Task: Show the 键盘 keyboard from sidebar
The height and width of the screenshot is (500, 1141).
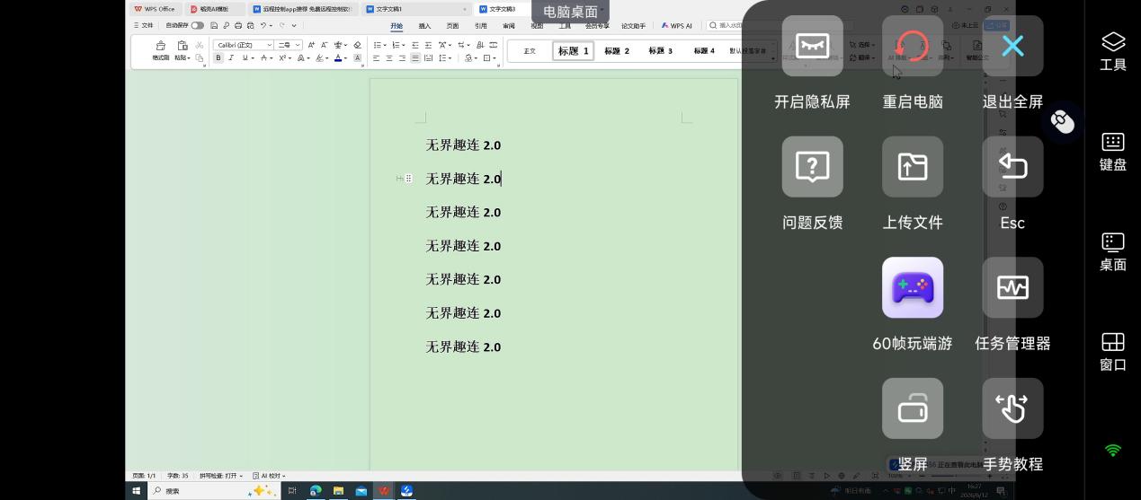Action: [1113, 153]
